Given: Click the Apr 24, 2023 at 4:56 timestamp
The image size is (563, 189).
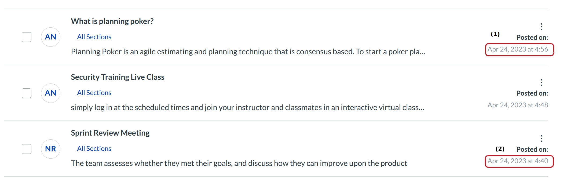Looking at the screenshot, I should pyautogui.click(x=518, y=49).
